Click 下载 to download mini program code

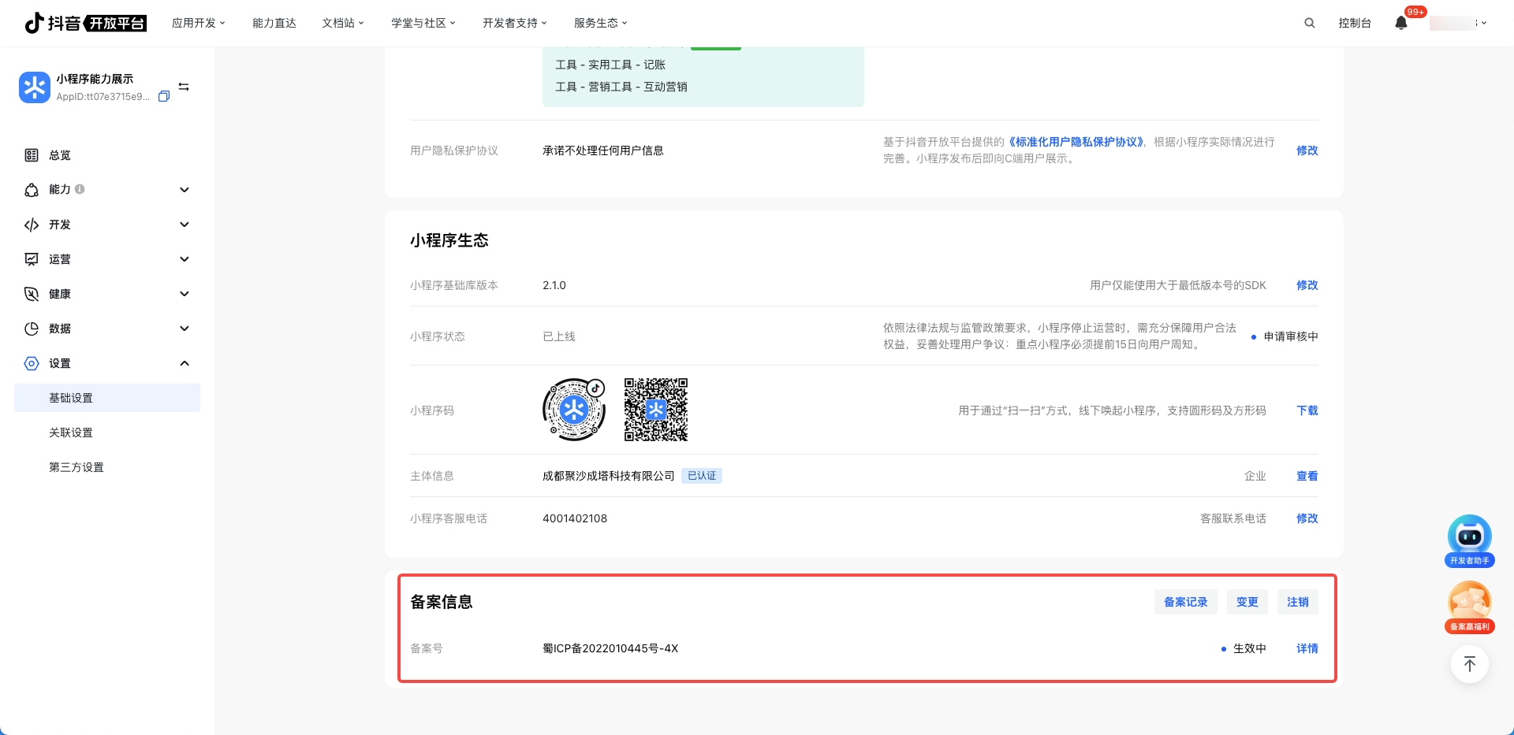pos(1307,410)
